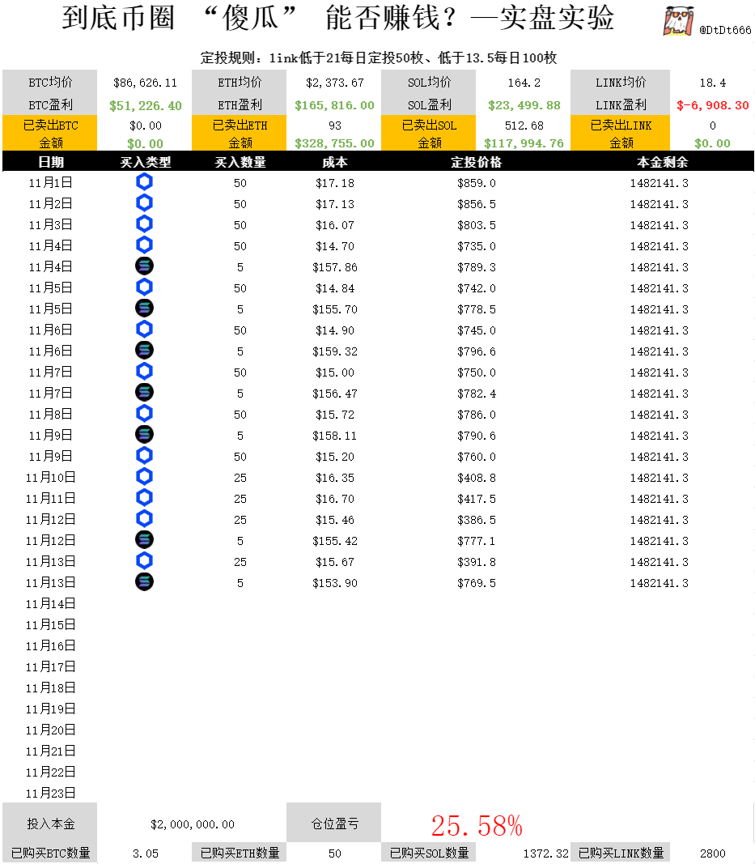Viewport: 755px width, 864px height.
Task: Click the Solana icon in the $155.70 row
Action: pyautogui.click(x=144, y=308)
